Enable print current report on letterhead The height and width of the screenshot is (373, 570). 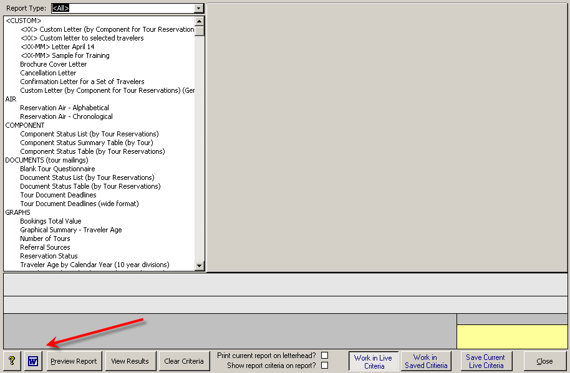[x=324, y=356]
